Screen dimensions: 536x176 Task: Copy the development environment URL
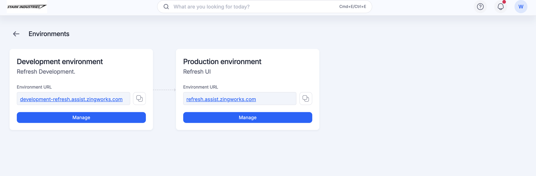(x=139, y=99)
